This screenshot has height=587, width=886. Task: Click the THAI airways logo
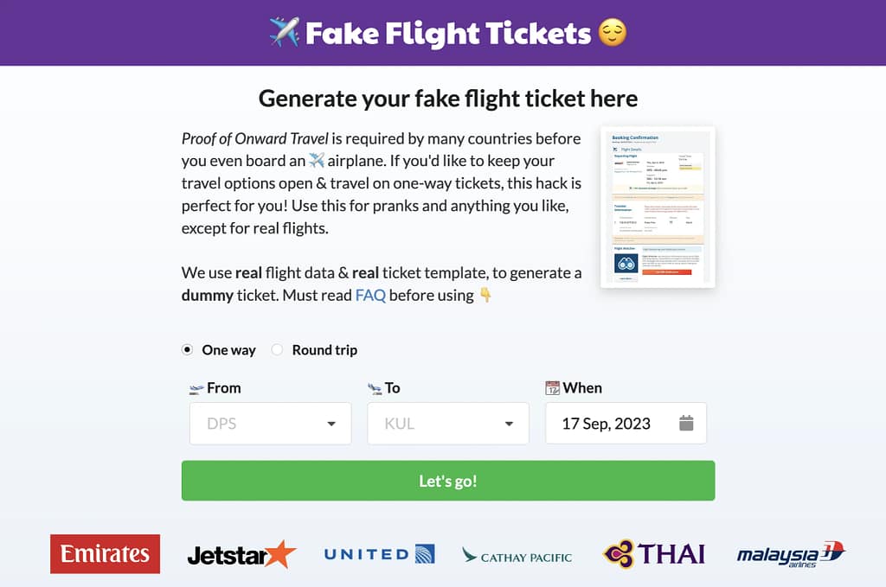653,553
